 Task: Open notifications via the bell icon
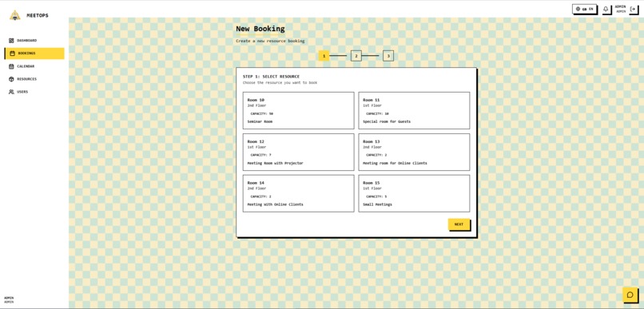(x=606, y=9)
